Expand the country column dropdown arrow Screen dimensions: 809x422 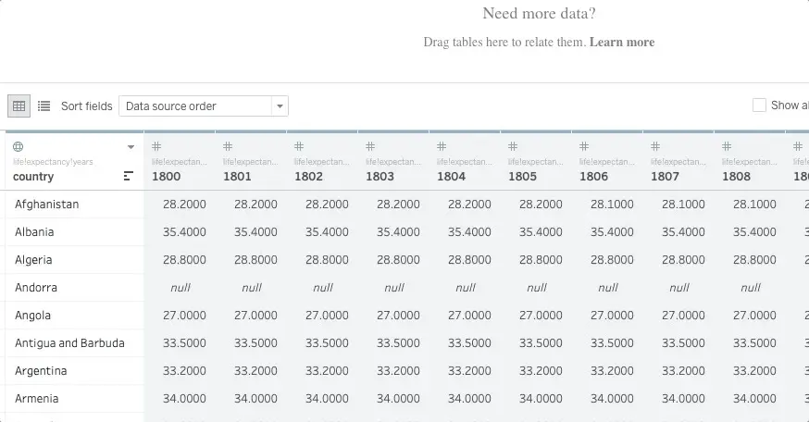pyautogui.click(x=131, y=147)
